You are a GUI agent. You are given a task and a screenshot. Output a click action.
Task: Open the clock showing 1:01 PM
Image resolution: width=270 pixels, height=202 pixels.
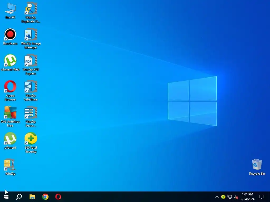(x=247, y=197)
